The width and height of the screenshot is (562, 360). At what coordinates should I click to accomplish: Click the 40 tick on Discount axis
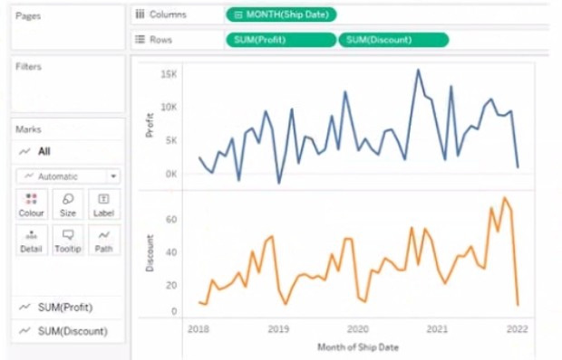[171, 252]
